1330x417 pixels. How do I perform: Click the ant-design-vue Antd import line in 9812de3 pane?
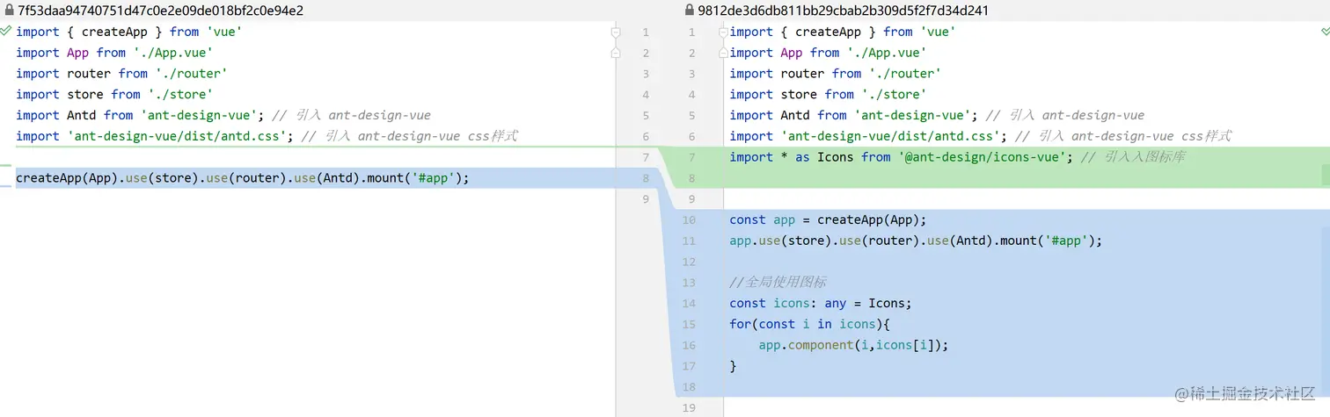[x=937, y=115]
